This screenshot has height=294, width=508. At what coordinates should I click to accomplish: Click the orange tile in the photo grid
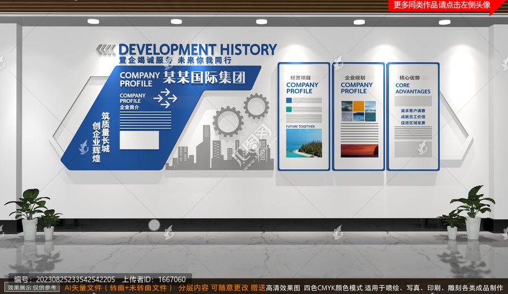[358, 106]
